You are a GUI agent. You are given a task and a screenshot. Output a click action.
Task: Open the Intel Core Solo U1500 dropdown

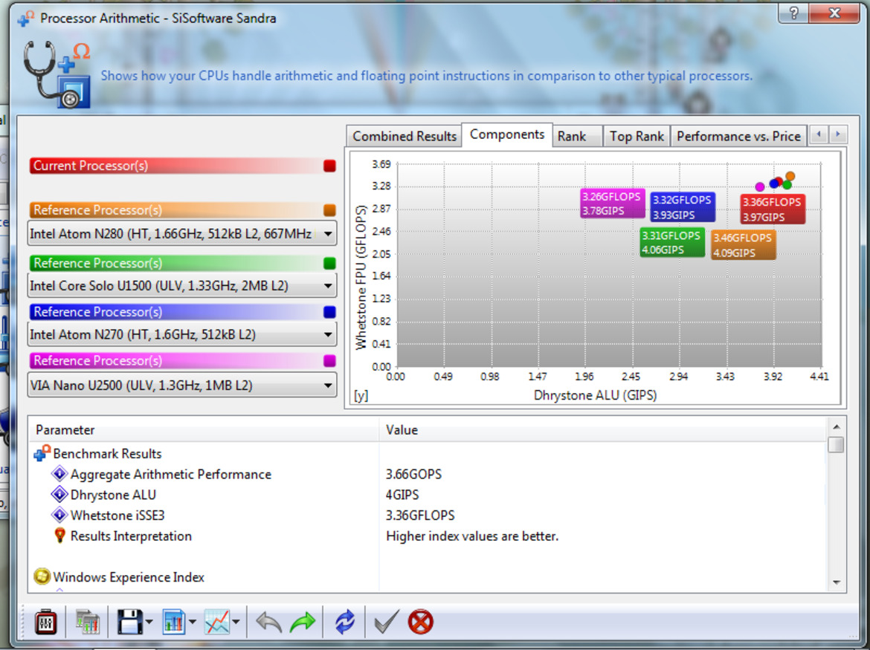(x=182, y=286)
